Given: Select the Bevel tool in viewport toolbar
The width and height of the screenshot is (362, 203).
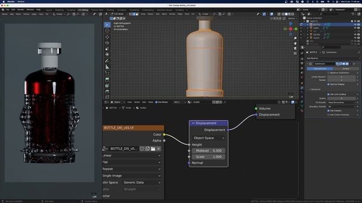Looking at the screenshot, I should tap(107, 91).
